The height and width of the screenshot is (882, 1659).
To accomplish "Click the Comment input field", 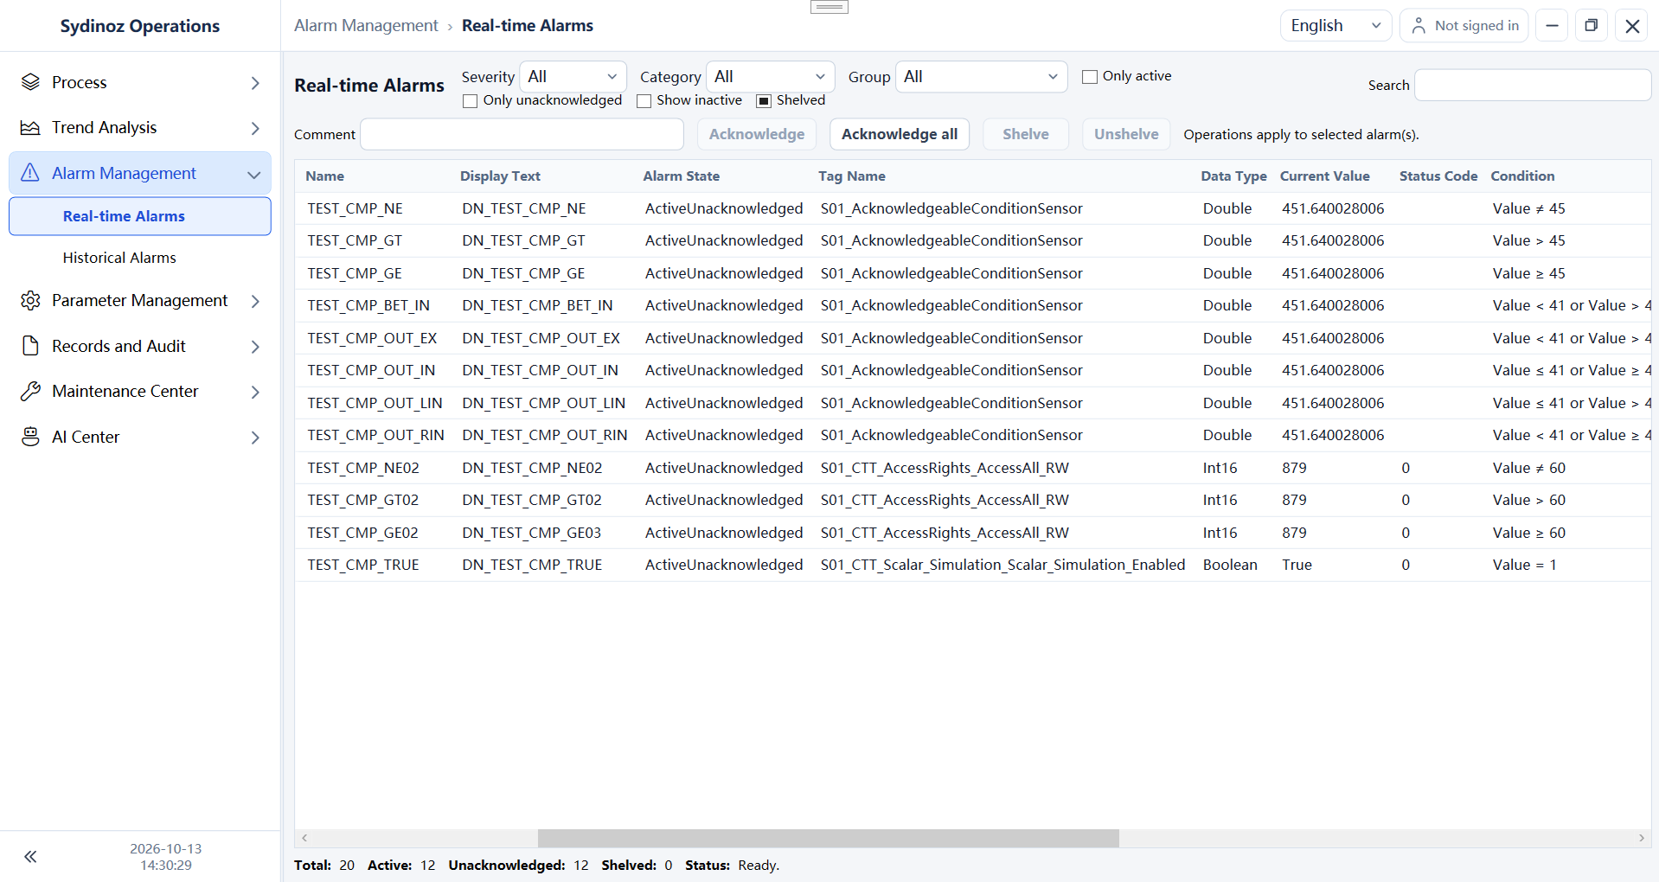I will click(522, 134).
